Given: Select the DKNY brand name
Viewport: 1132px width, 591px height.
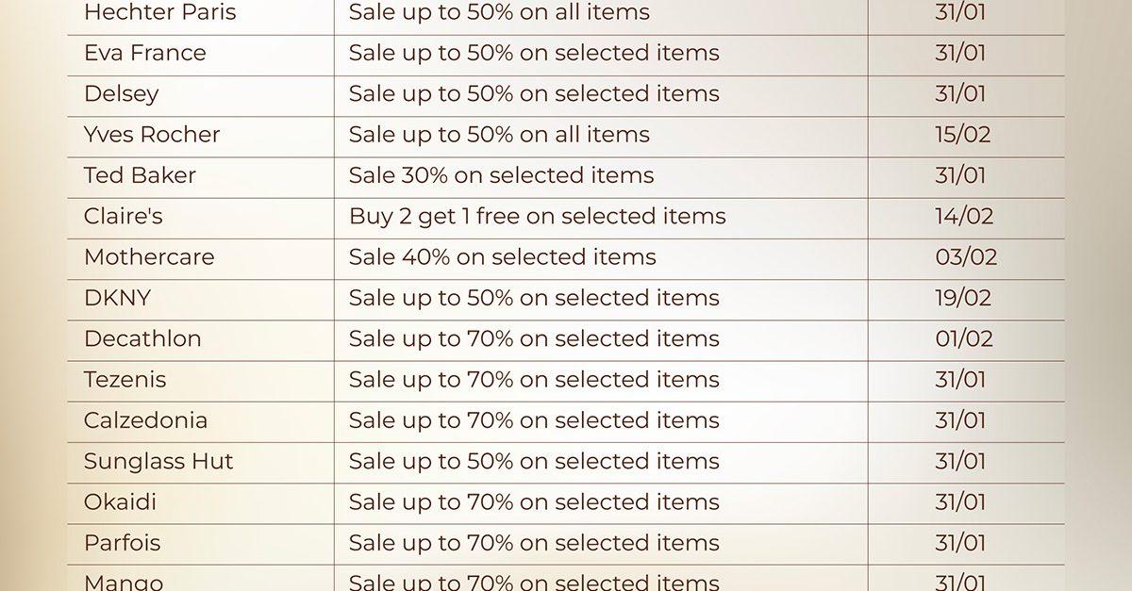Looking at the screenshot, I should [117, 298].
